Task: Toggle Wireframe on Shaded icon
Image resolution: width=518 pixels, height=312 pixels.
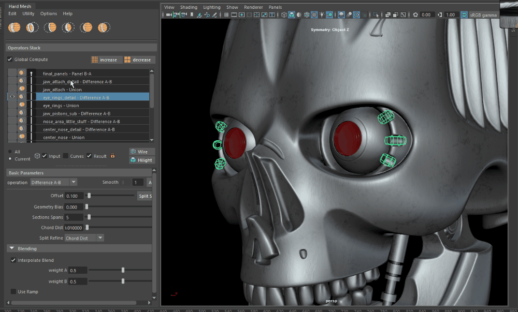Action: [307, 15]
